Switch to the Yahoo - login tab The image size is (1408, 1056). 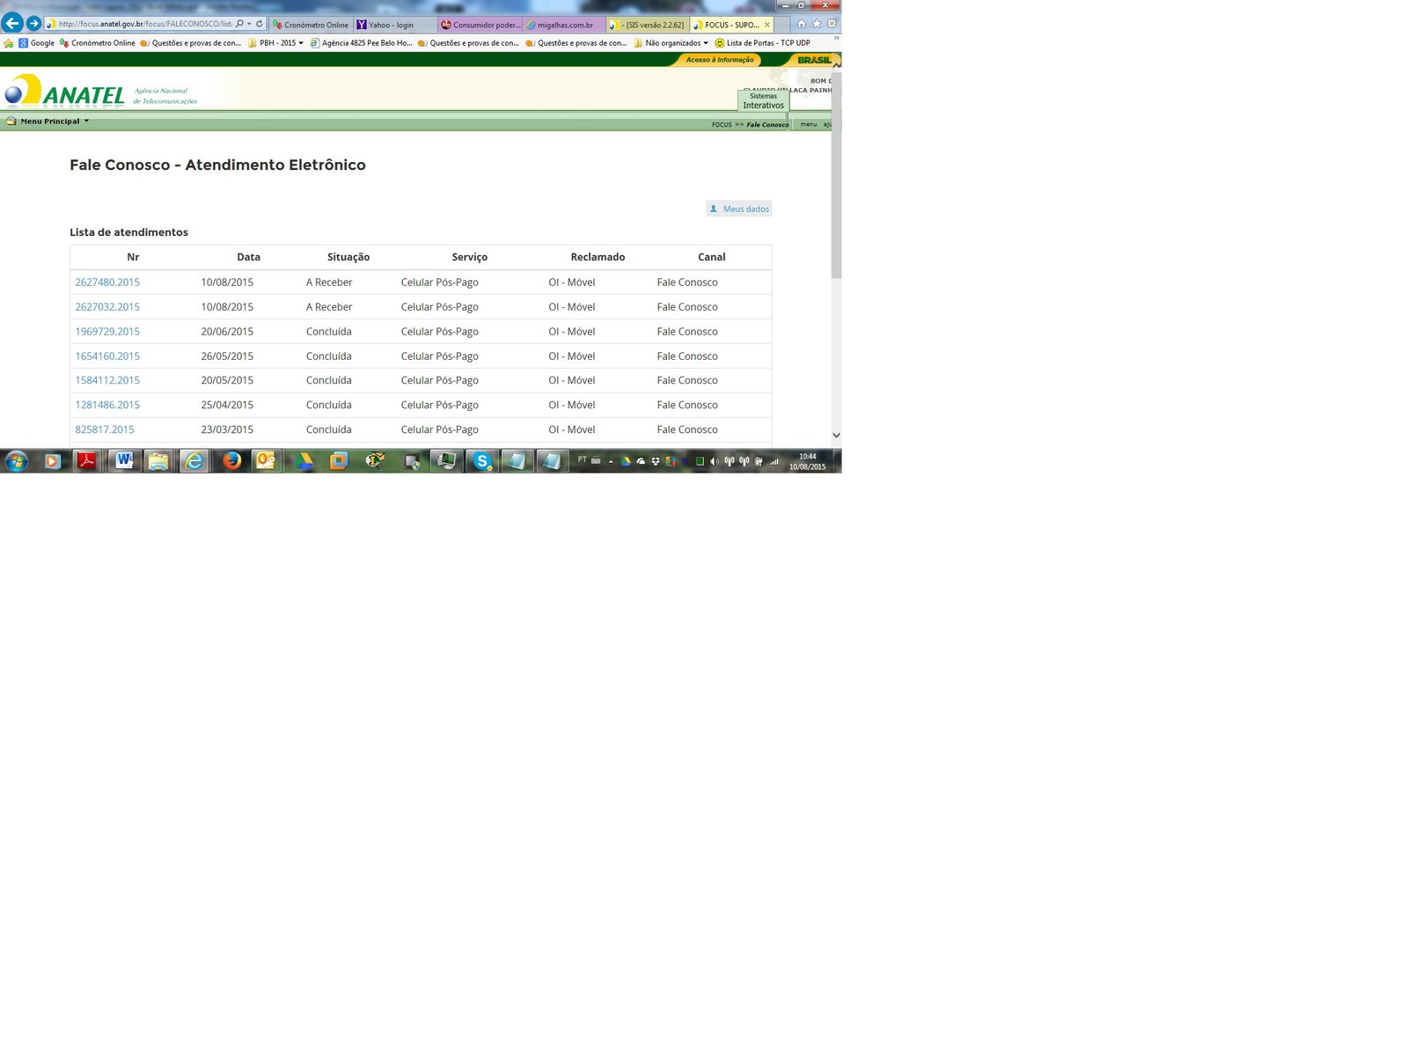pyautogui.click(x=395, y=25)
